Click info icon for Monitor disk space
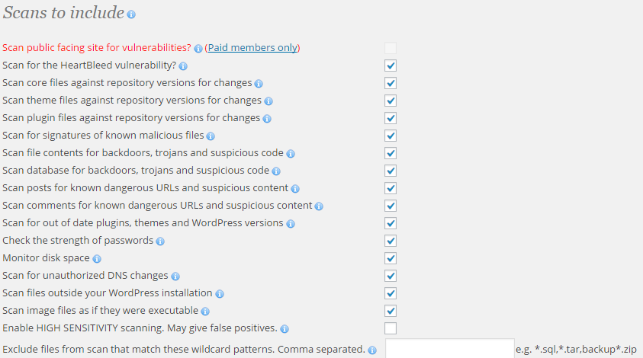643x358 pixels. click(x=97, y=259)
